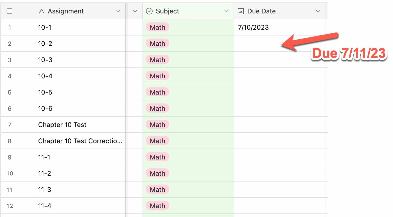Click the single-select icon beside Subject header
393x217 pixels.
click(149, 11)
